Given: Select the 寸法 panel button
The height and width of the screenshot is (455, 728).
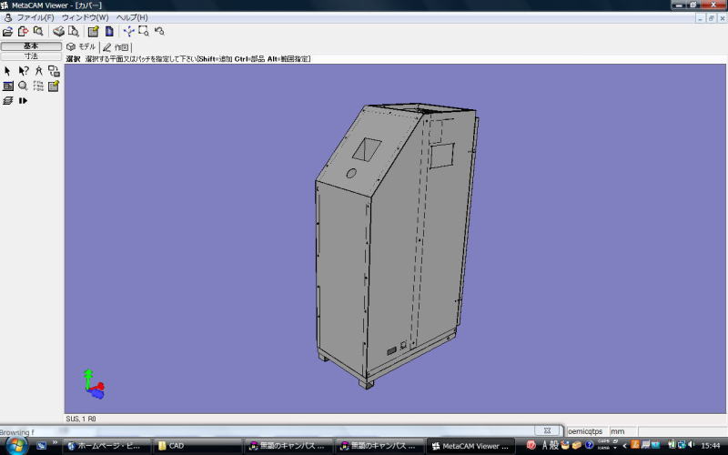Looking at the screenshot, I should tap(31, 56).
